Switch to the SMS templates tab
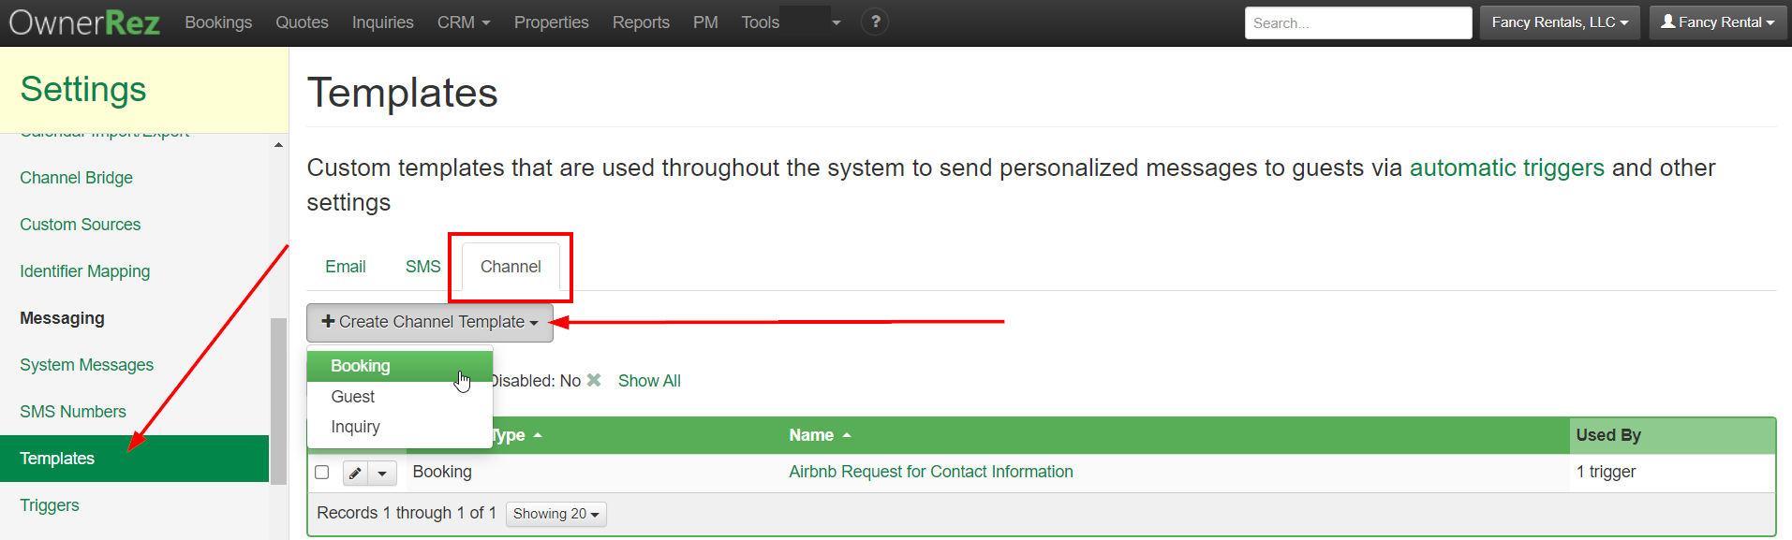 422,267
